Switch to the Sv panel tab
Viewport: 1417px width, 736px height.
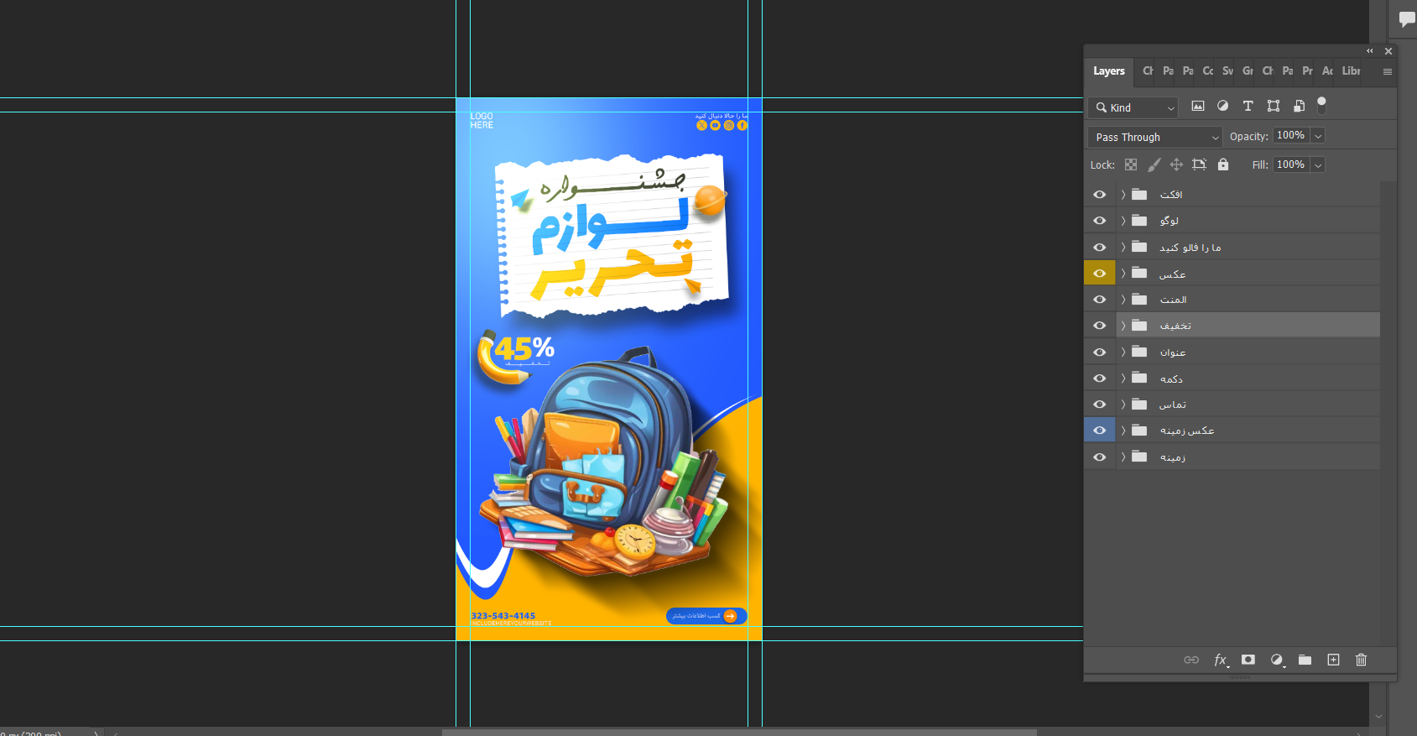pyautogui.click(x=1228, y=71)
